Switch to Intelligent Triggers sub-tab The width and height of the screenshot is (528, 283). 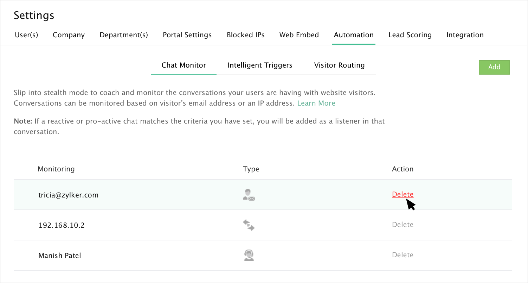[260, 65]
